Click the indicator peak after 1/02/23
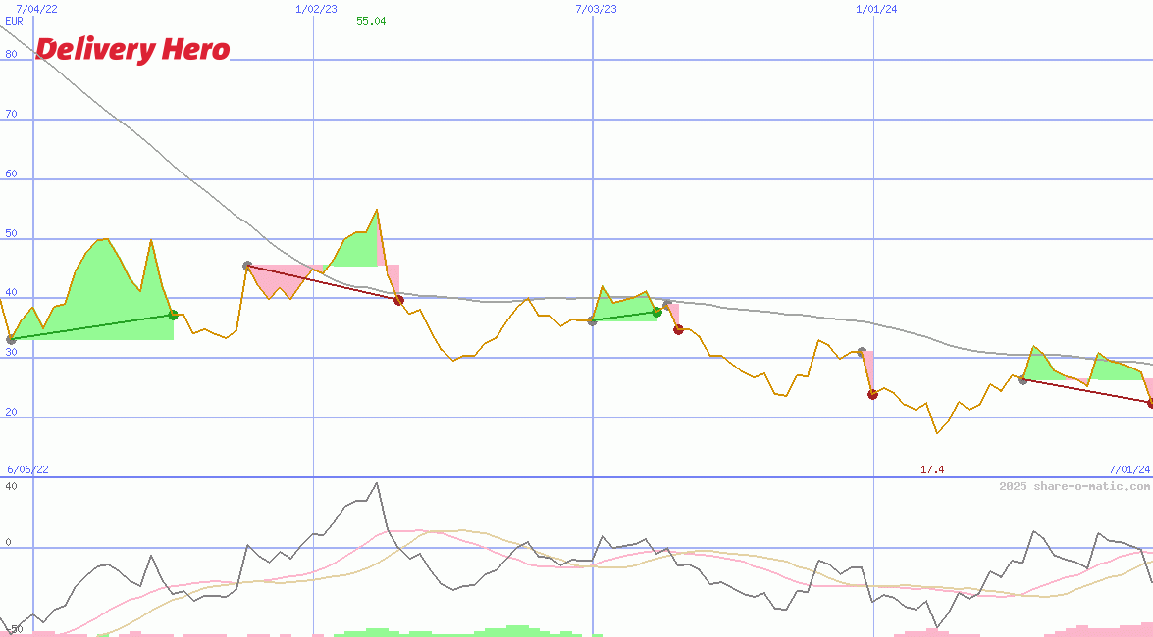The width and height of the screenshot is (1153, 637). 377,483
